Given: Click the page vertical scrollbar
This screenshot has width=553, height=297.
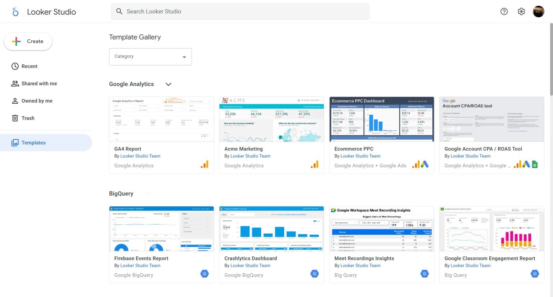Looking at the screenshot, I should [x=550, y=59].
